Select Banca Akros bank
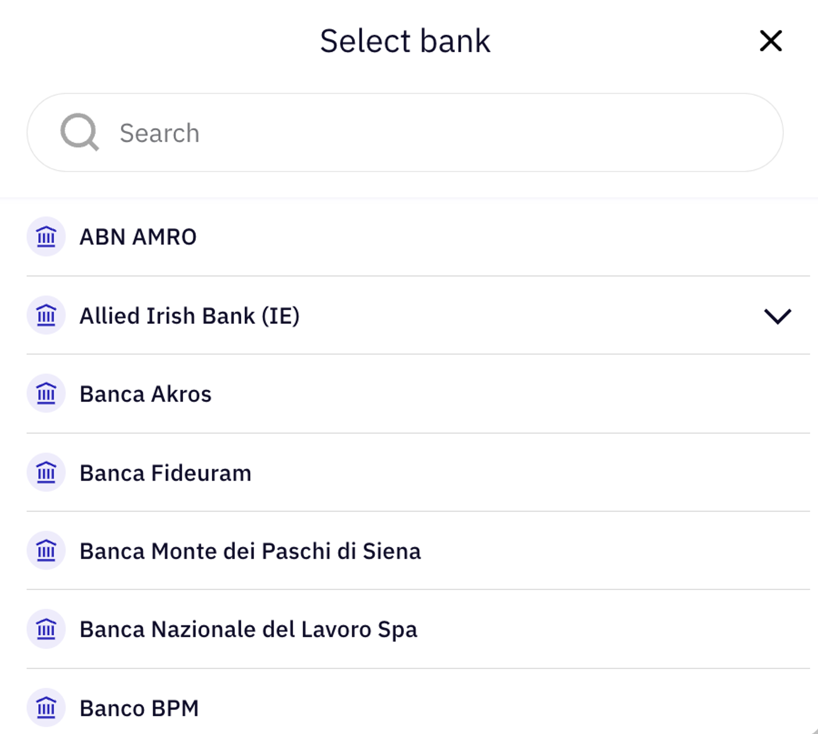Screen dimensions: 818x734 [x=145, y=394]
